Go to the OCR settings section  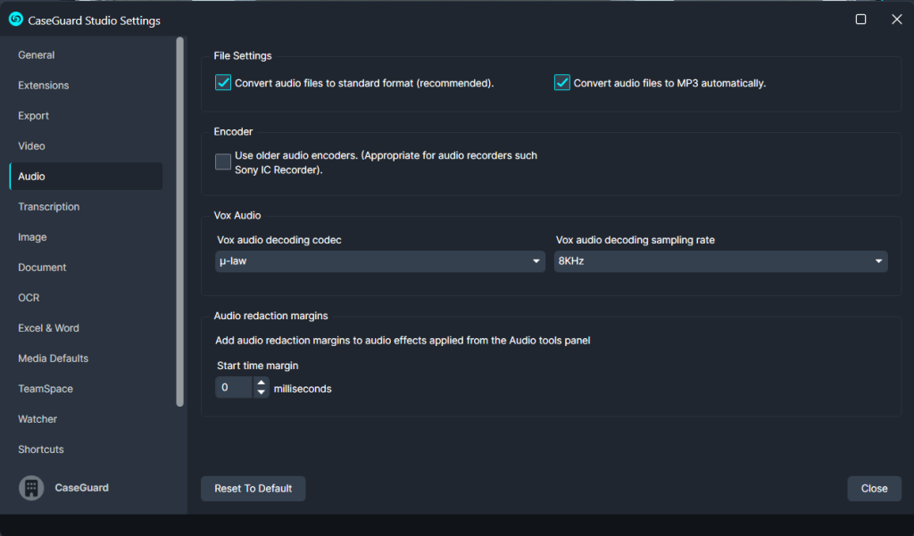(29, 298)
